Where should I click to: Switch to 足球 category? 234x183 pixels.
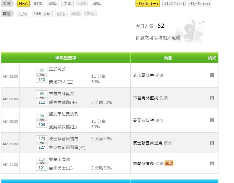pyautogui.click(x=23, y=14)
